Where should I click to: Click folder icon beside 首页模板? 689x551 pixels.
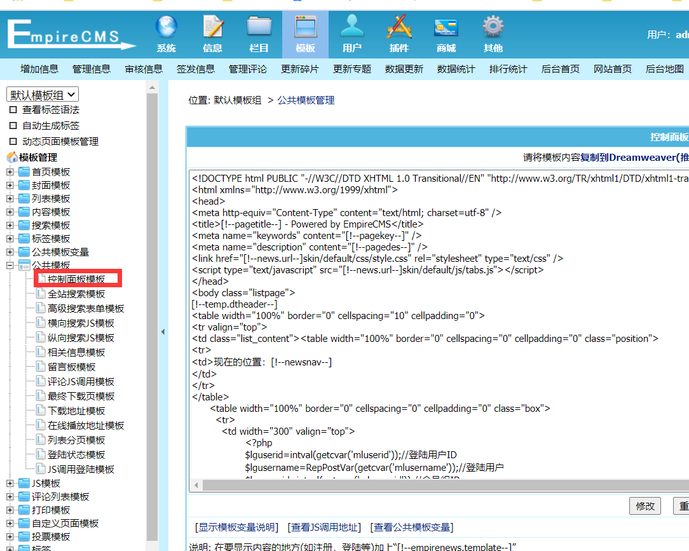pyautogui.click(x=24, y=172)
